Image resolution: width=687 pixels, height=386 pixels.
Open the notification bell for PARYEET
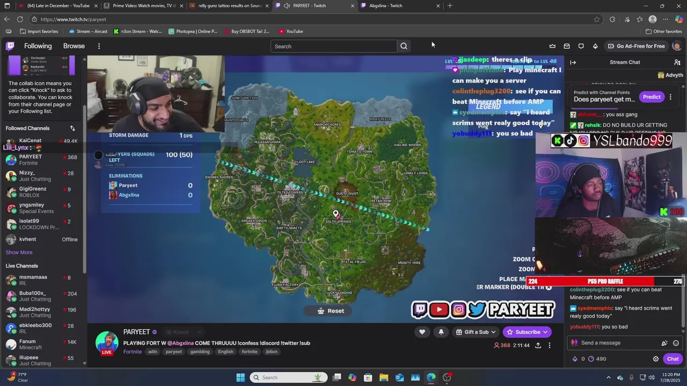click(x=441, y=332)
